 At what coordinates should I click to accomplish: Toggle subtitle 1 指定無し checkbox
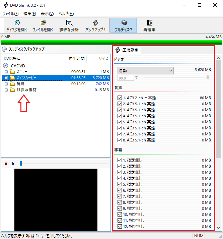120,160
